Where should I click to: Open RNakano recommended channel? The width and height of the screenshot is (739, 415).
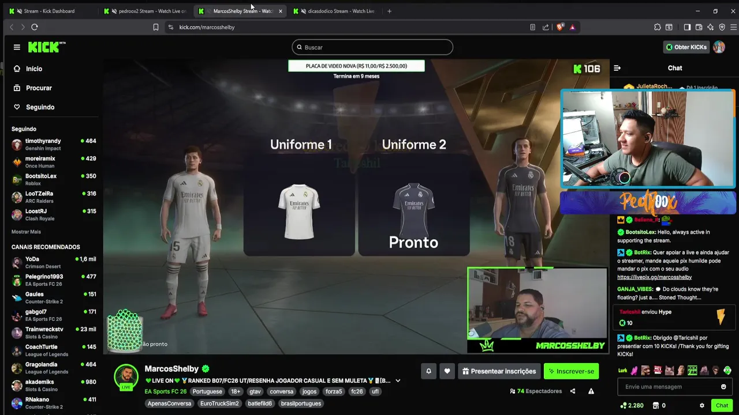point(54,403)
